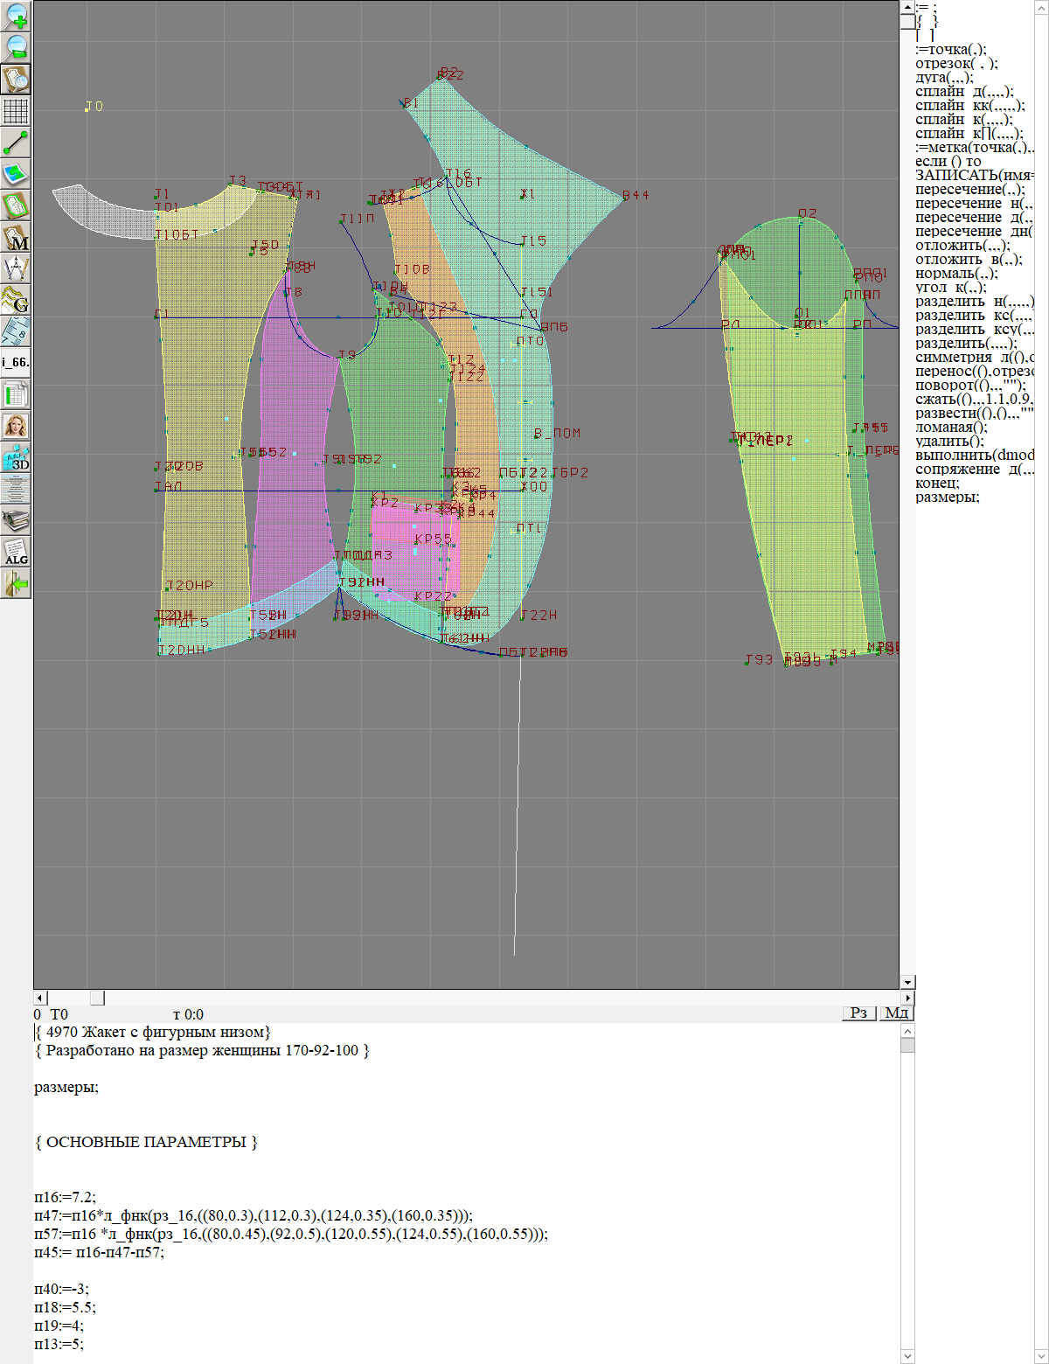Click the zoom out magnifier icon

click(17, 47)
